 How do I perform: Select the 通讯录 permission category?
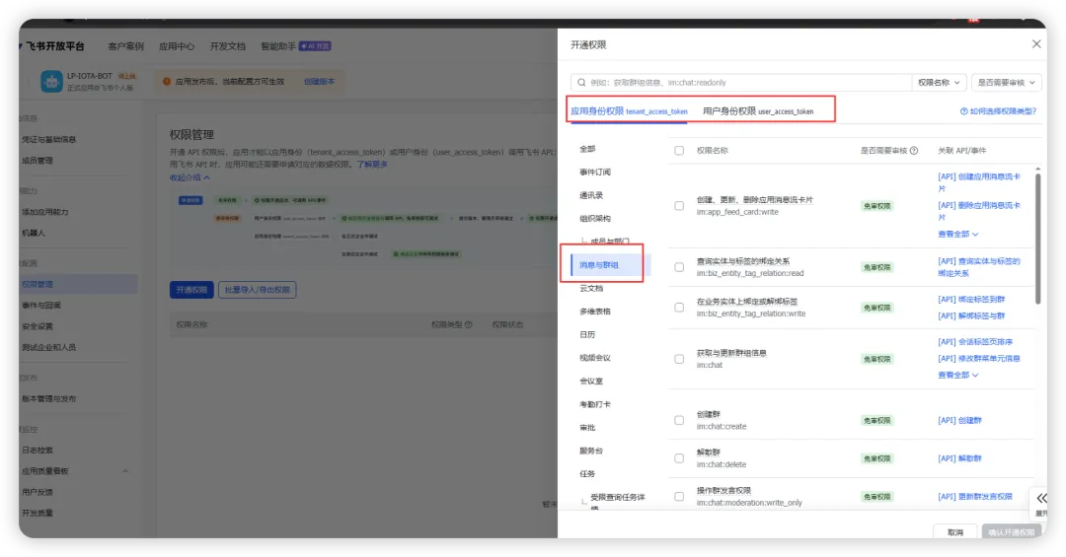coord(591,195)
